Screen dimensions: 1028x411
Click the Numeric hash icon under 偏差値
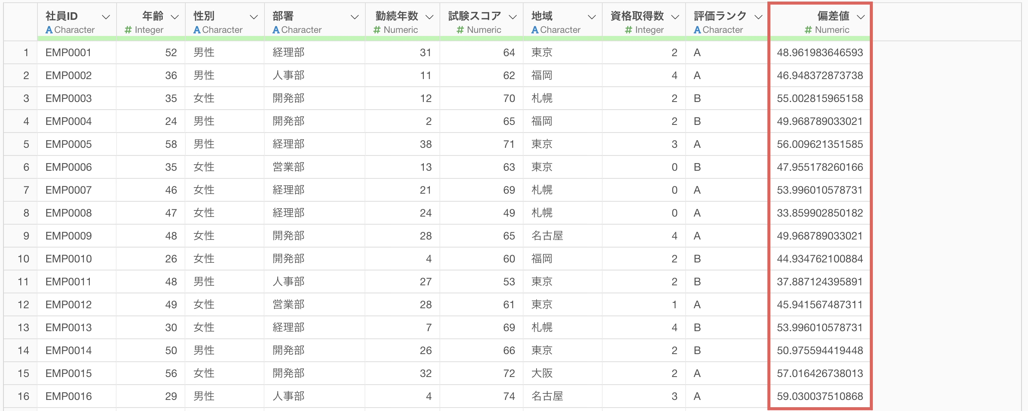[x=808, y=30]
